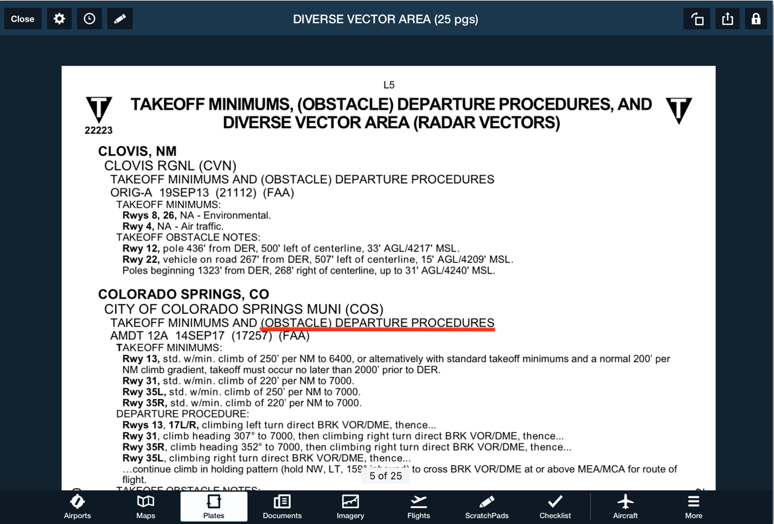Click the 'TAKEOFF OBSTACLE NOTES:' heading under Clovis
Image resolution: width=774 pixels, height=524 pixels.
(x=188, y=237)
